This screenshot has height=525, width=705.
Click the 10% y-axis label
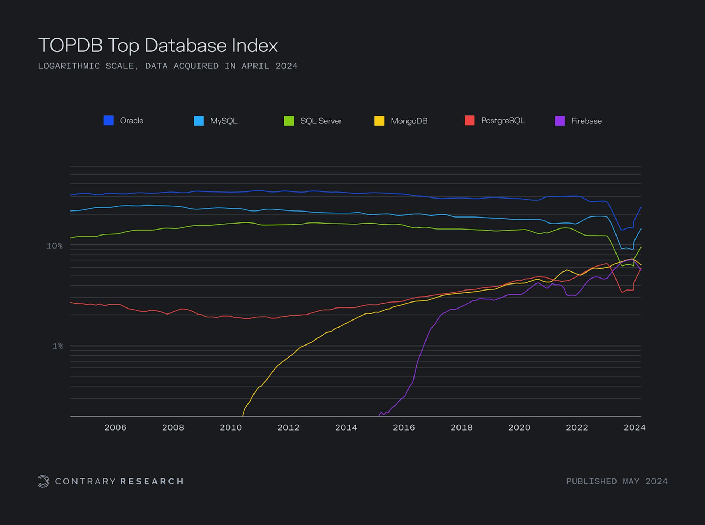coord(55,246)
